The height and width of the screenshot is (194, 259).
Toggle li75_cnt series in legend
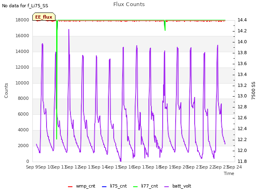pyautogui.click(x=114, y=186)
